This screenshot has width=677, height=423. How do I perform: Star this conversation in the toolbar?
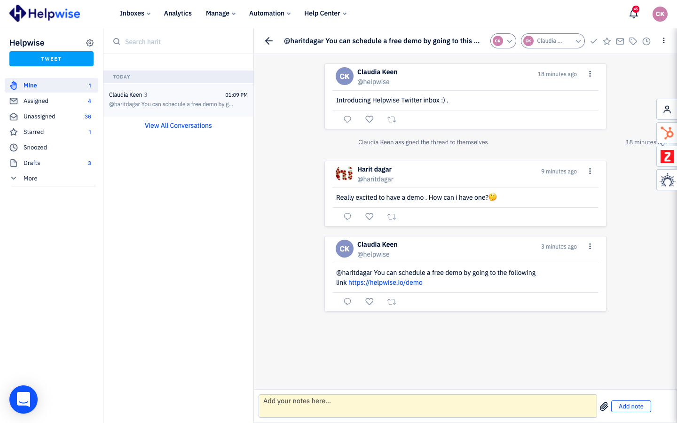(x=606, y=41)
